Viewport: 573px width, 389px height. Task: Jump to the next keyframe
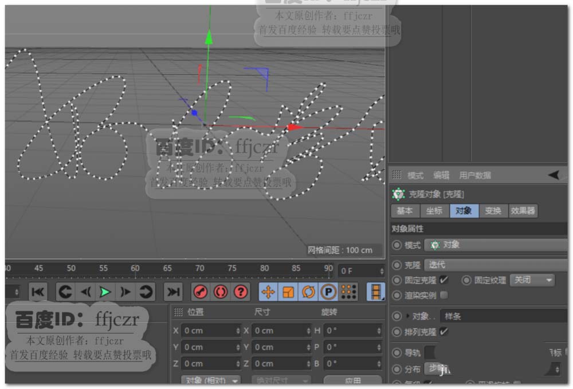(x=146, y=292)
